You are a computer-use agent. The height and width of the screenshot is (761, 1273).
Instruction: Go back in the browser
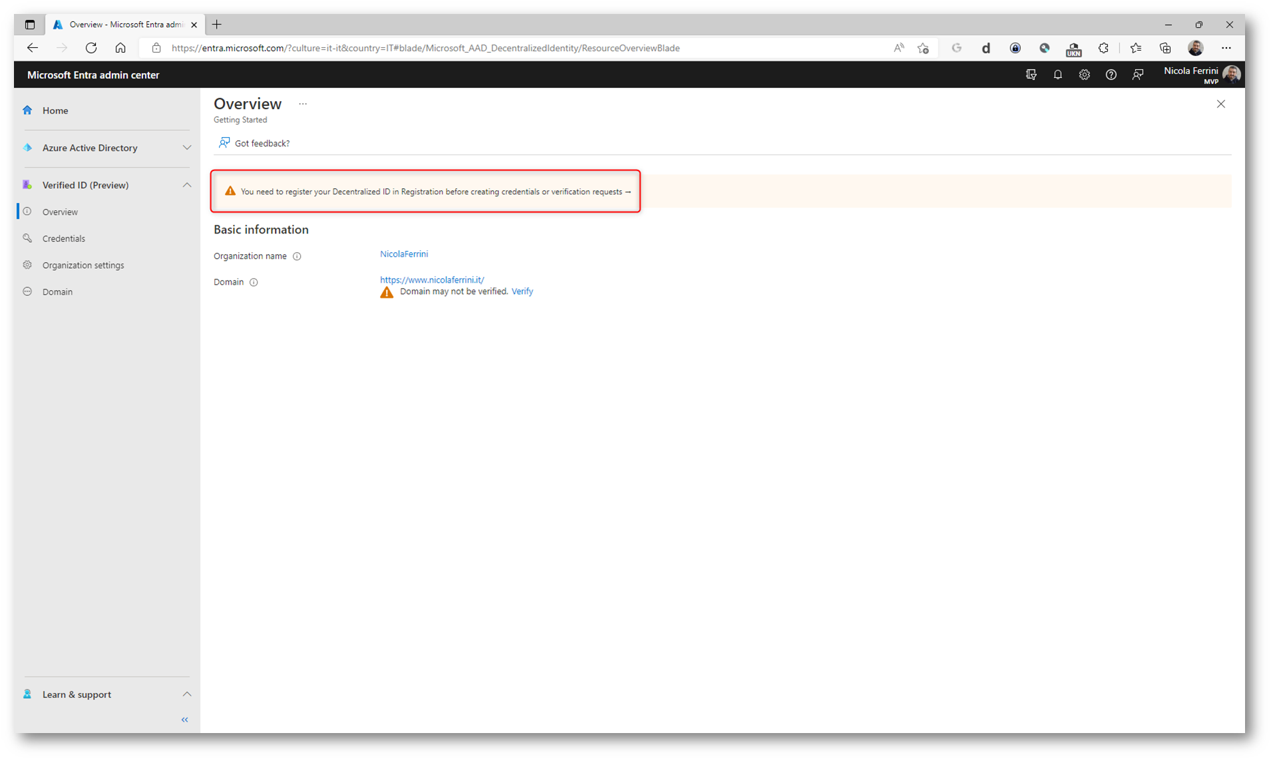click(x=33, y=48)
